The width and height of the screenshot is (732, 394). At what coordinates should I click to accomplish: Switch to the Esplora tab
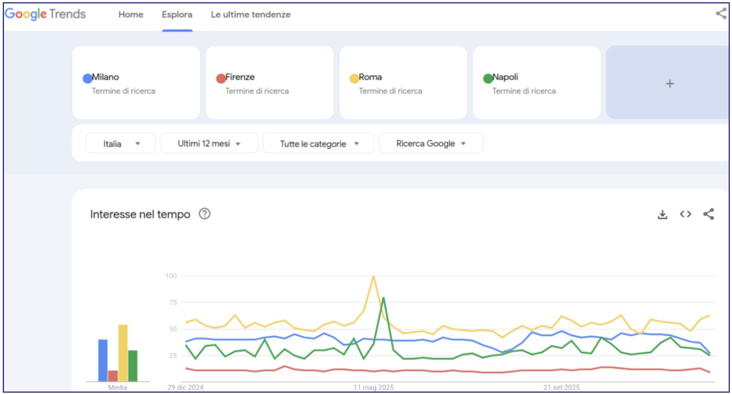coord(177,14)
